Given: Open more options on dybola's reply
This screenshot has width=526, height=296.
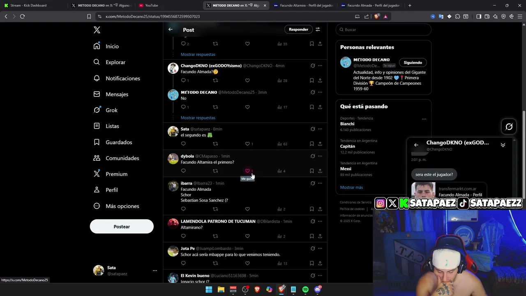Looking at the screenshot, I should tap(320, 156).
